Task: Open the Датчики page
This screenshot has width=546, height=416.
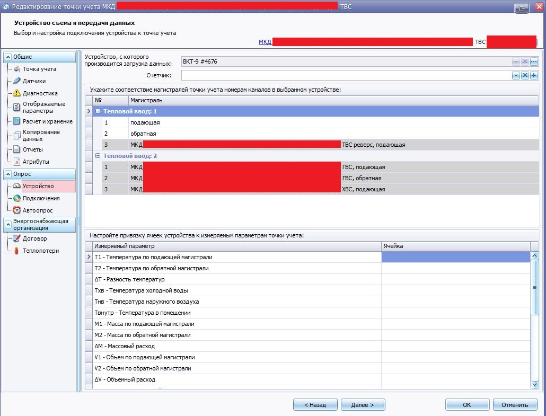Action: pos(34,81)
